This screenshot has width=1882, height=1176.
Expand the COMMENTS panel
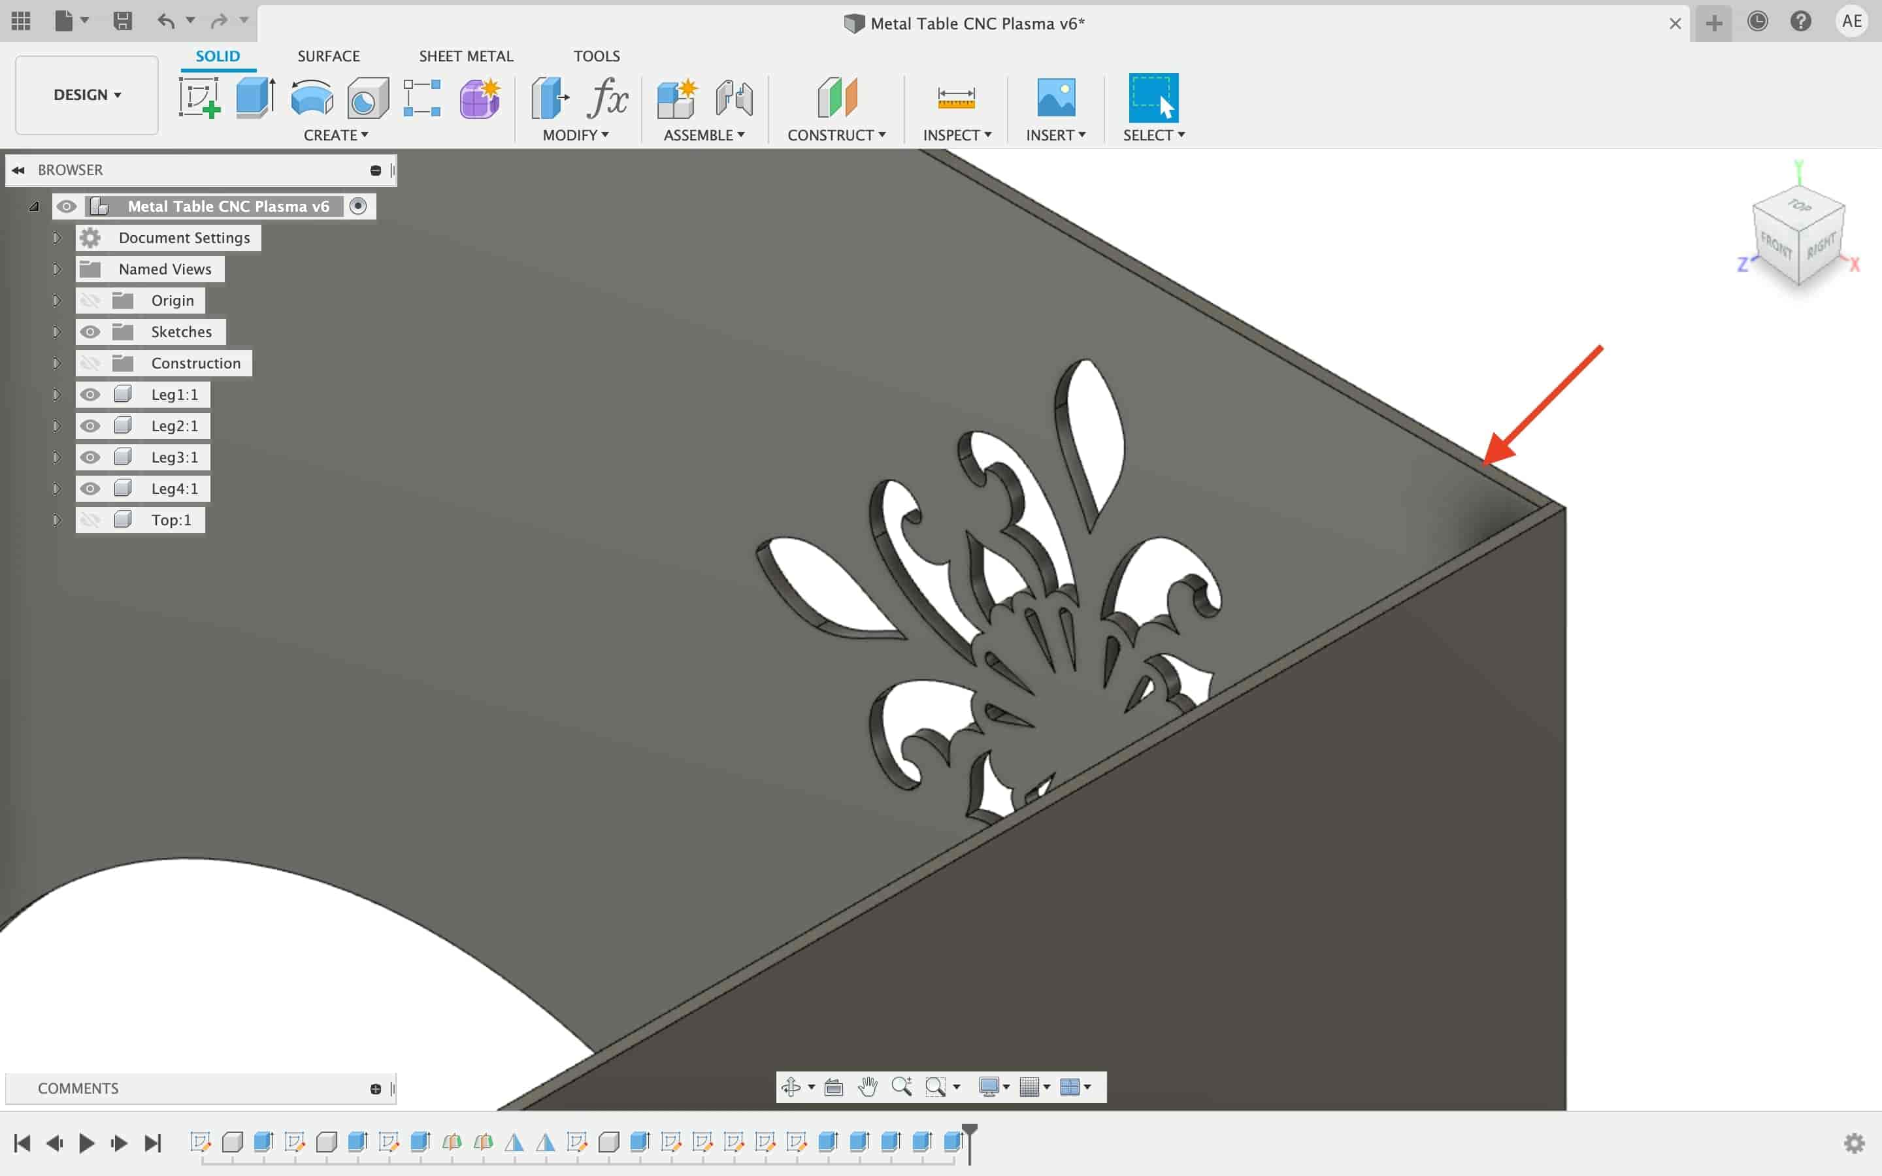(376, 1089)
